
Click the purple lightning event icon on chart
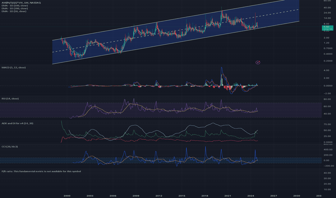coord(258,63)
